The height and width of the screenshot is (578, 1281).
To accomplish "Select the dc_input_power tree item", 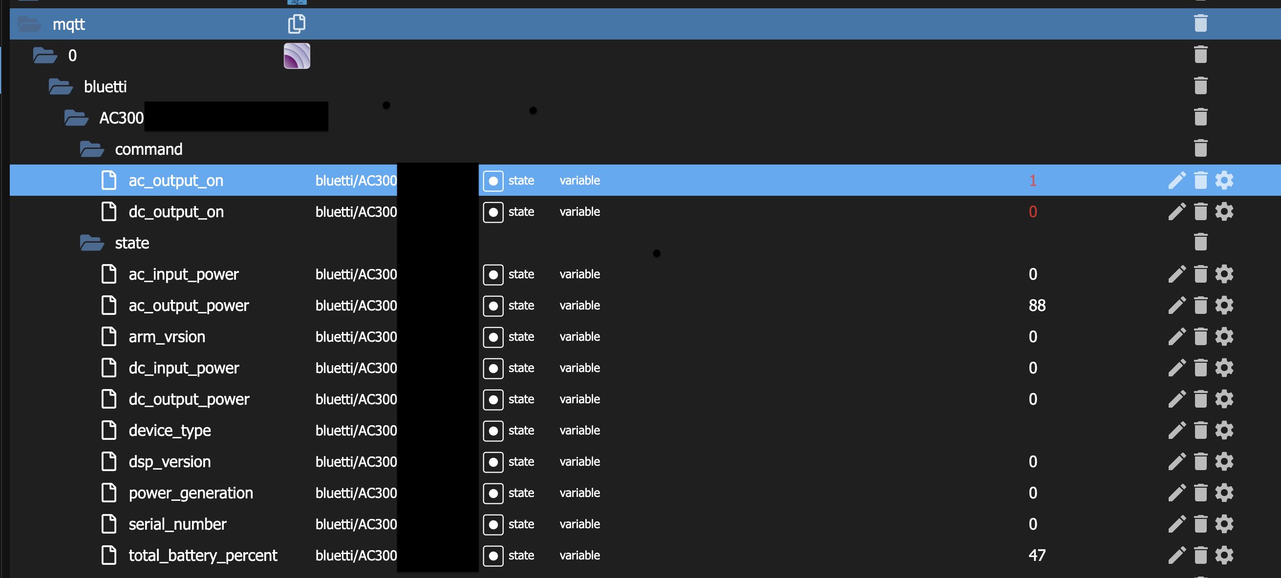I will 184,368.
